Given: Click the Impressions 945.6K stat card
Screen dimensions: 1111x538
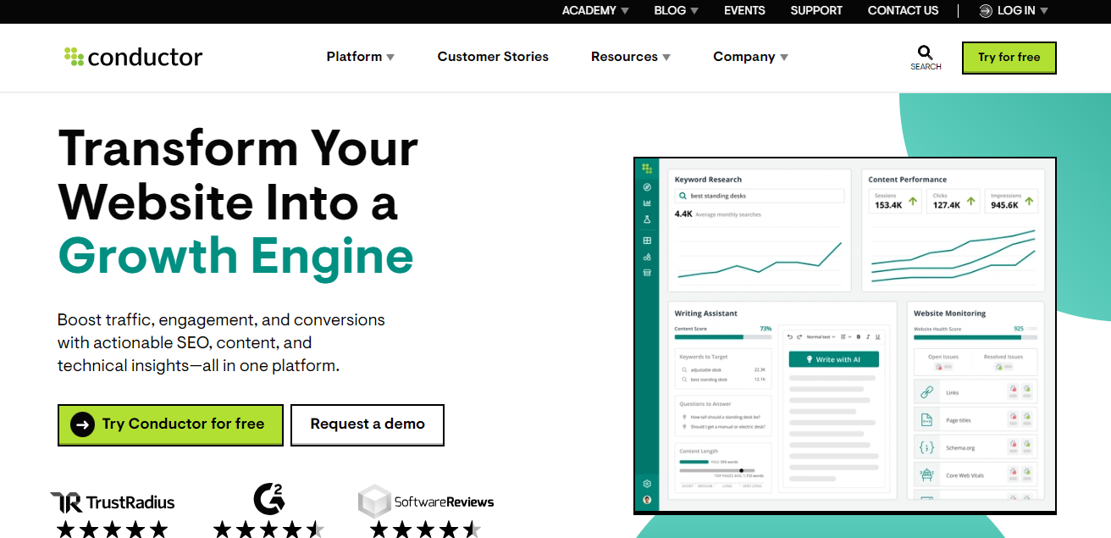Looking at the screenshot, I should tap(1012, 201).
